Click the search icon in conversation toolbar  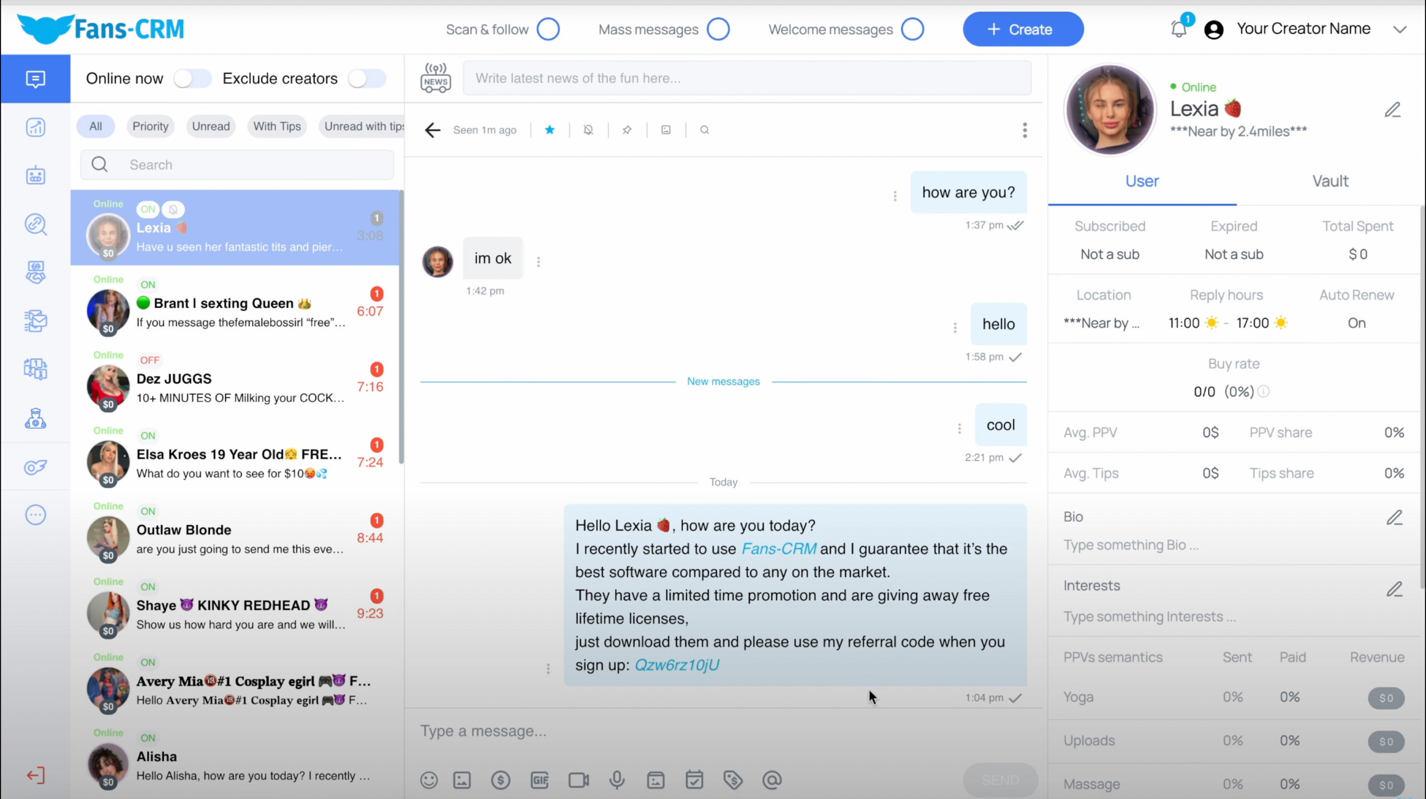click(704, 129)
